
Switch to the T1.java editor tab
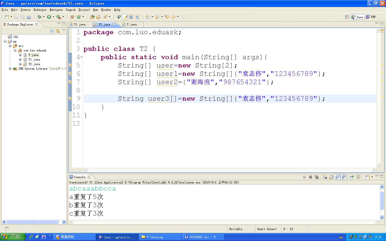tap(80, 24)
